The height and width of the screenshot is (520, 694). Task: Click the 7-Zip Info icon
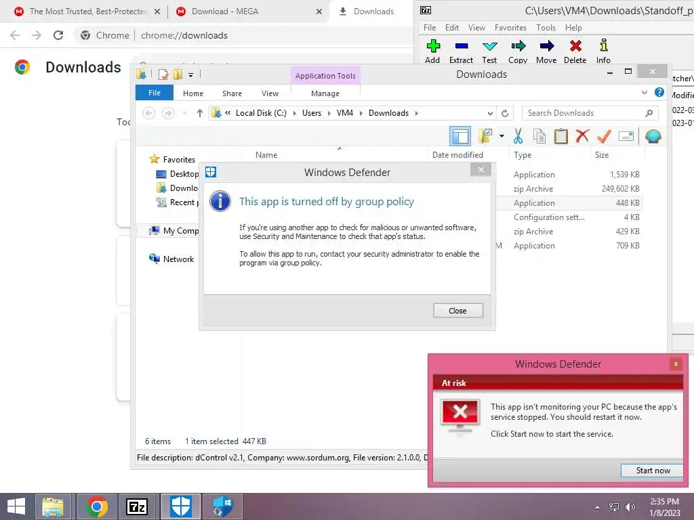coord(603,46)
